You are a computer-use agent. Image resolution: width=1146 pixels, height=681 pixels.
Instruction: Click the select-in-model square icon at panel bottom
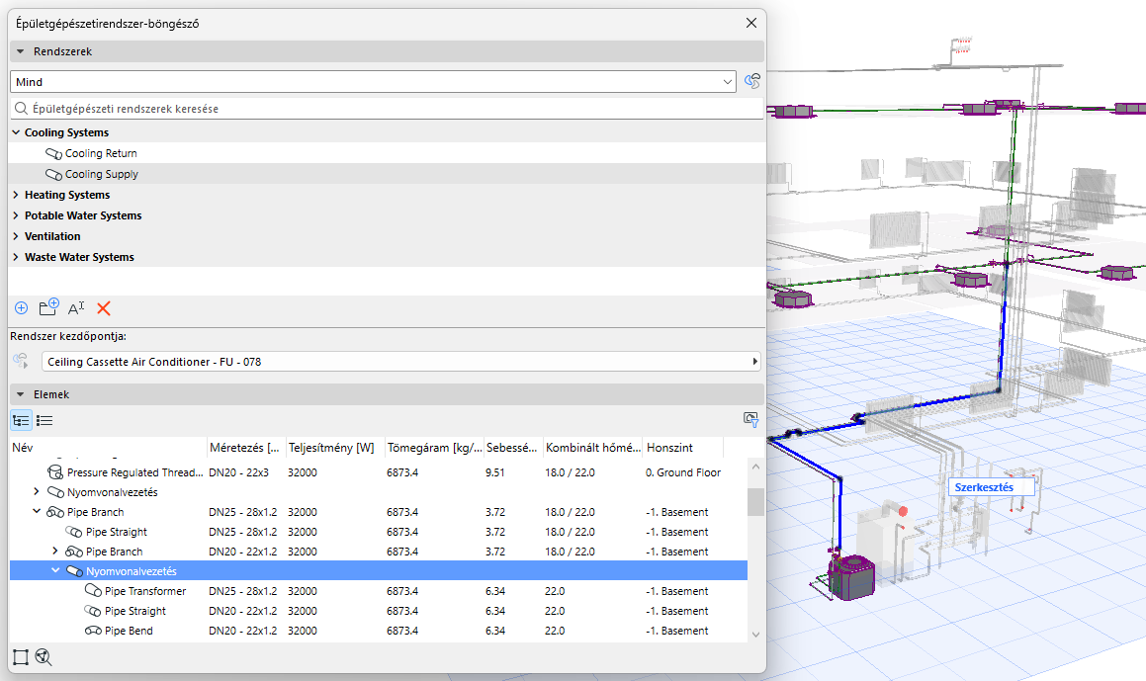click(x=21, y=657)
